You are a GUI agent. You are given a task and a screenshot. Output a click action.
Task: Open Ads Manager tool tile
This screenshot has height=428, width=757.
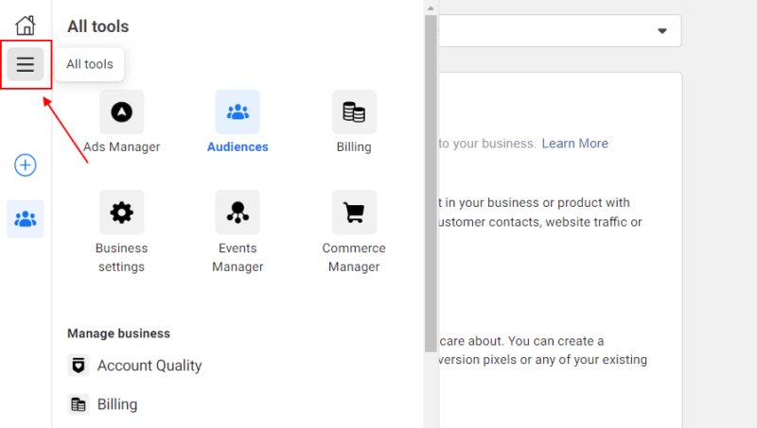click(x=122, y=111)
